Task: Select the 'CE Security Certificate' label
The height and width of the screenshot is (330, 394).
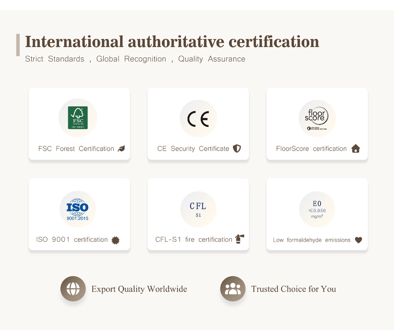Action: (x=193, y=149)
